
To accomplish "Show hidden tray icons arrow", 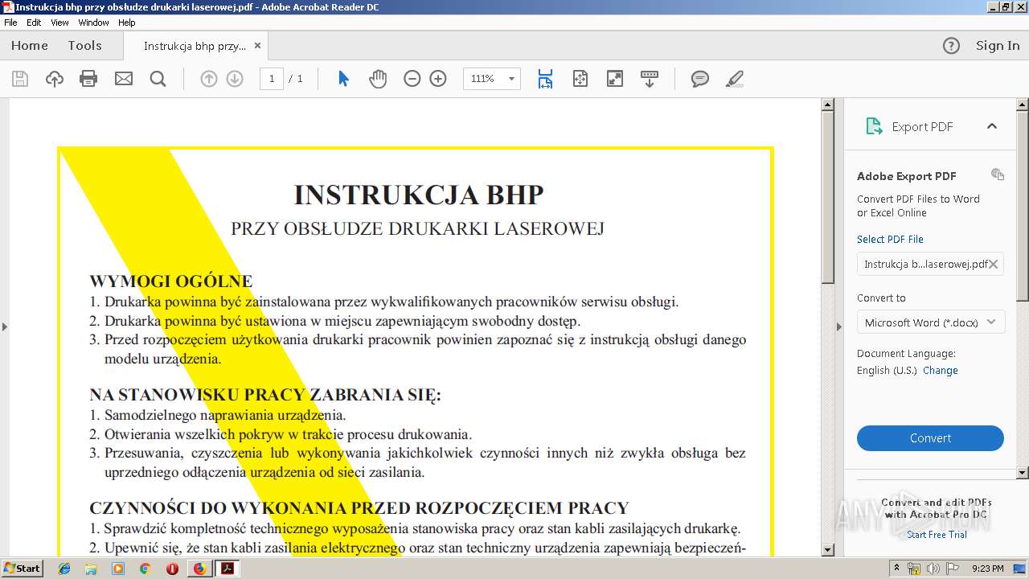I will click(896, 569).
